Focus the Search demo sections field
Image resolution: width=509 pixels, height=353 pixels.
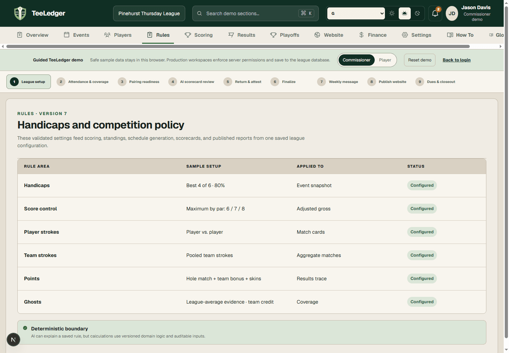(255, 13)
